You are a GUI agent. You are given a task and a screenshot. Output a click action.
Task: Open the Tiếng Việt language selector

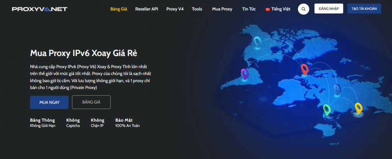pyautogui.click(x=278, y=9)
